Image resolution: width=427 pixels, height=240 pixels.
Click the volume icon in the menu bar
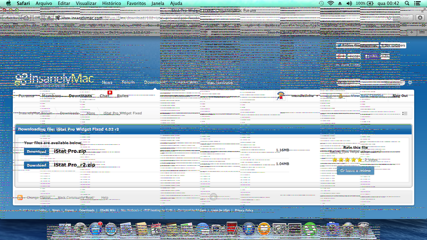(x=349, y=3)
